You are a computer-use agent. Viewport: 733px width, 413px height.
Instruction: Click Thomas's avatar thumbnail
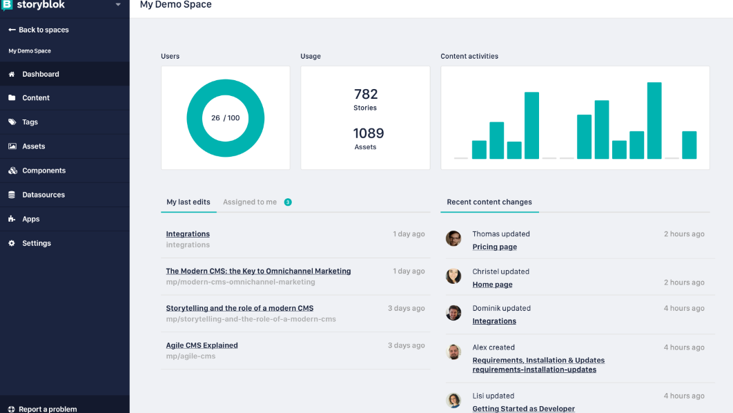pos(453,239)
